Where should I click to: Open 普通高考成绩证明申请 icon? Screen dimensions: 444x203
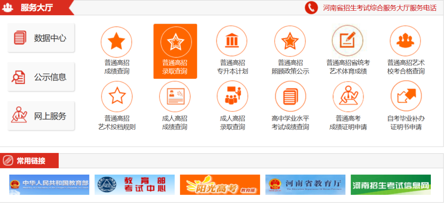348,96
